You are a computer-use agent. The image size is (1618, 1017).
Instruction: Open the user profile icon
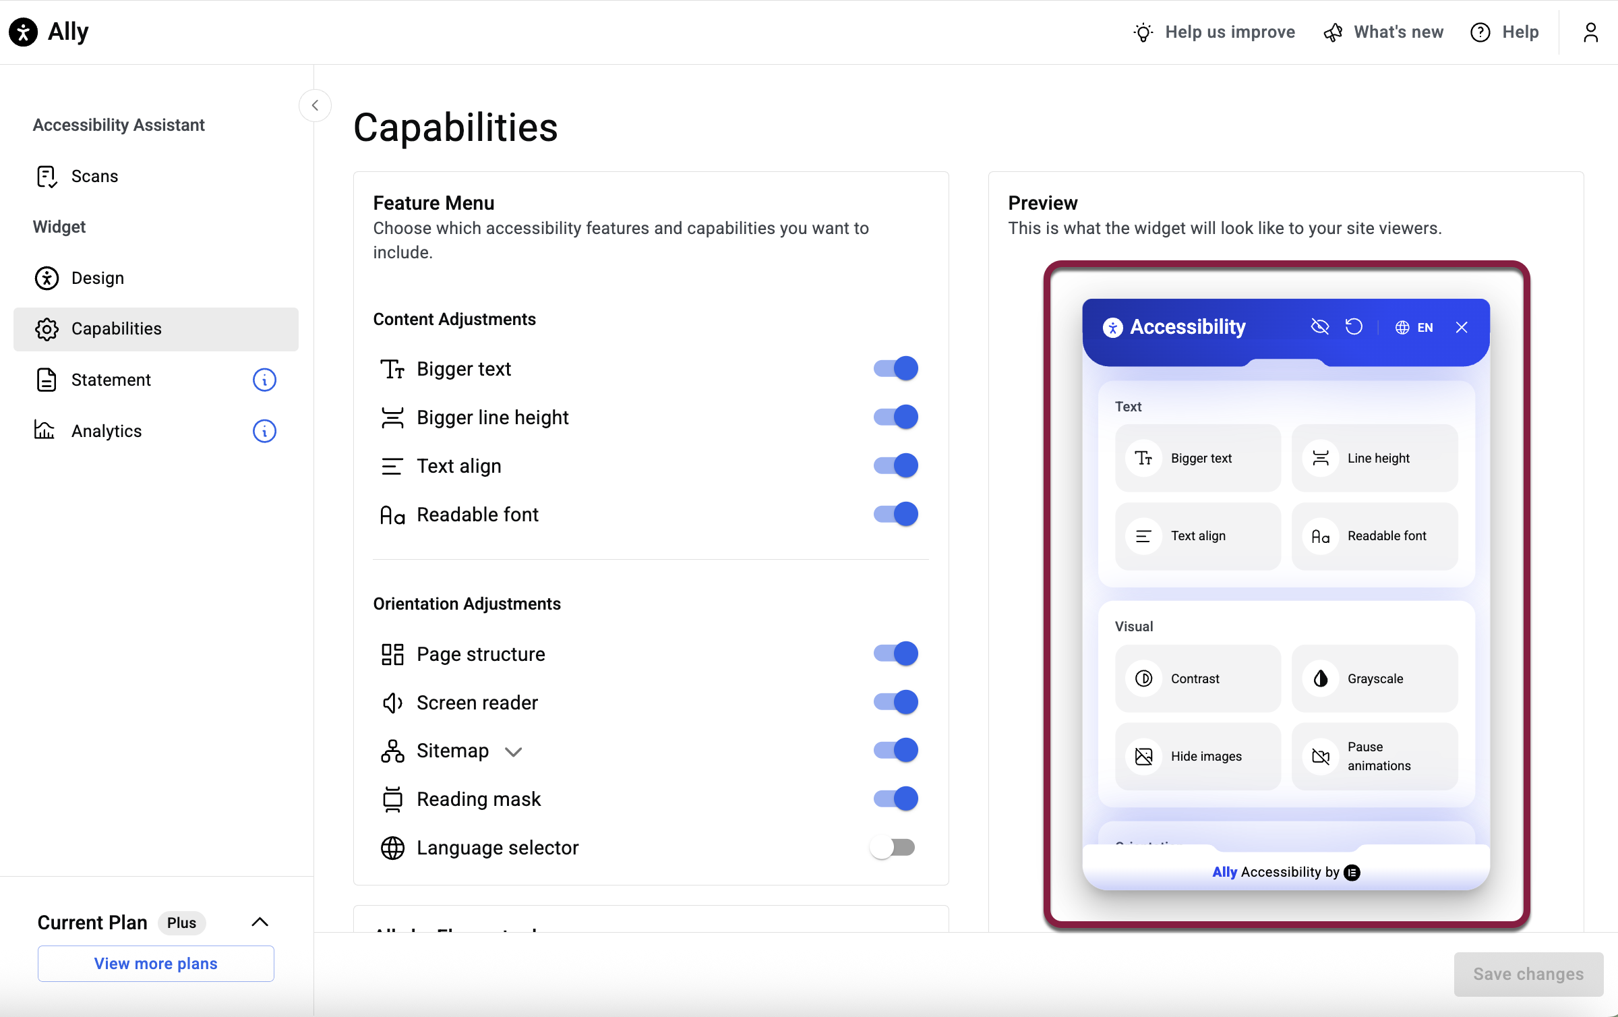pyautogui.click(x=1591, y=32)
